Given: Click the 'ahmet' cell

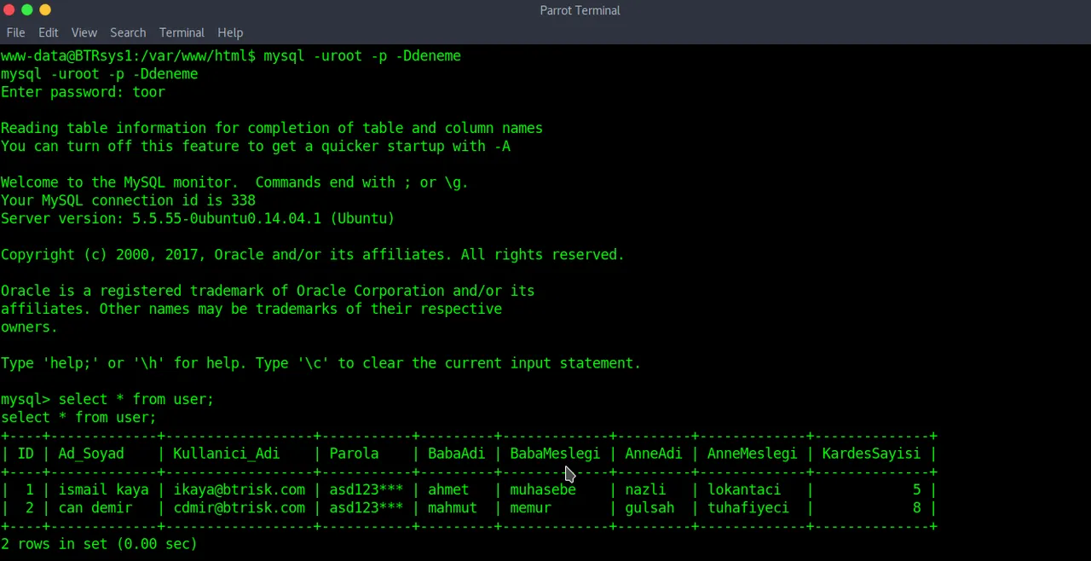Looking at the screenshot, I should click(448, 489).
